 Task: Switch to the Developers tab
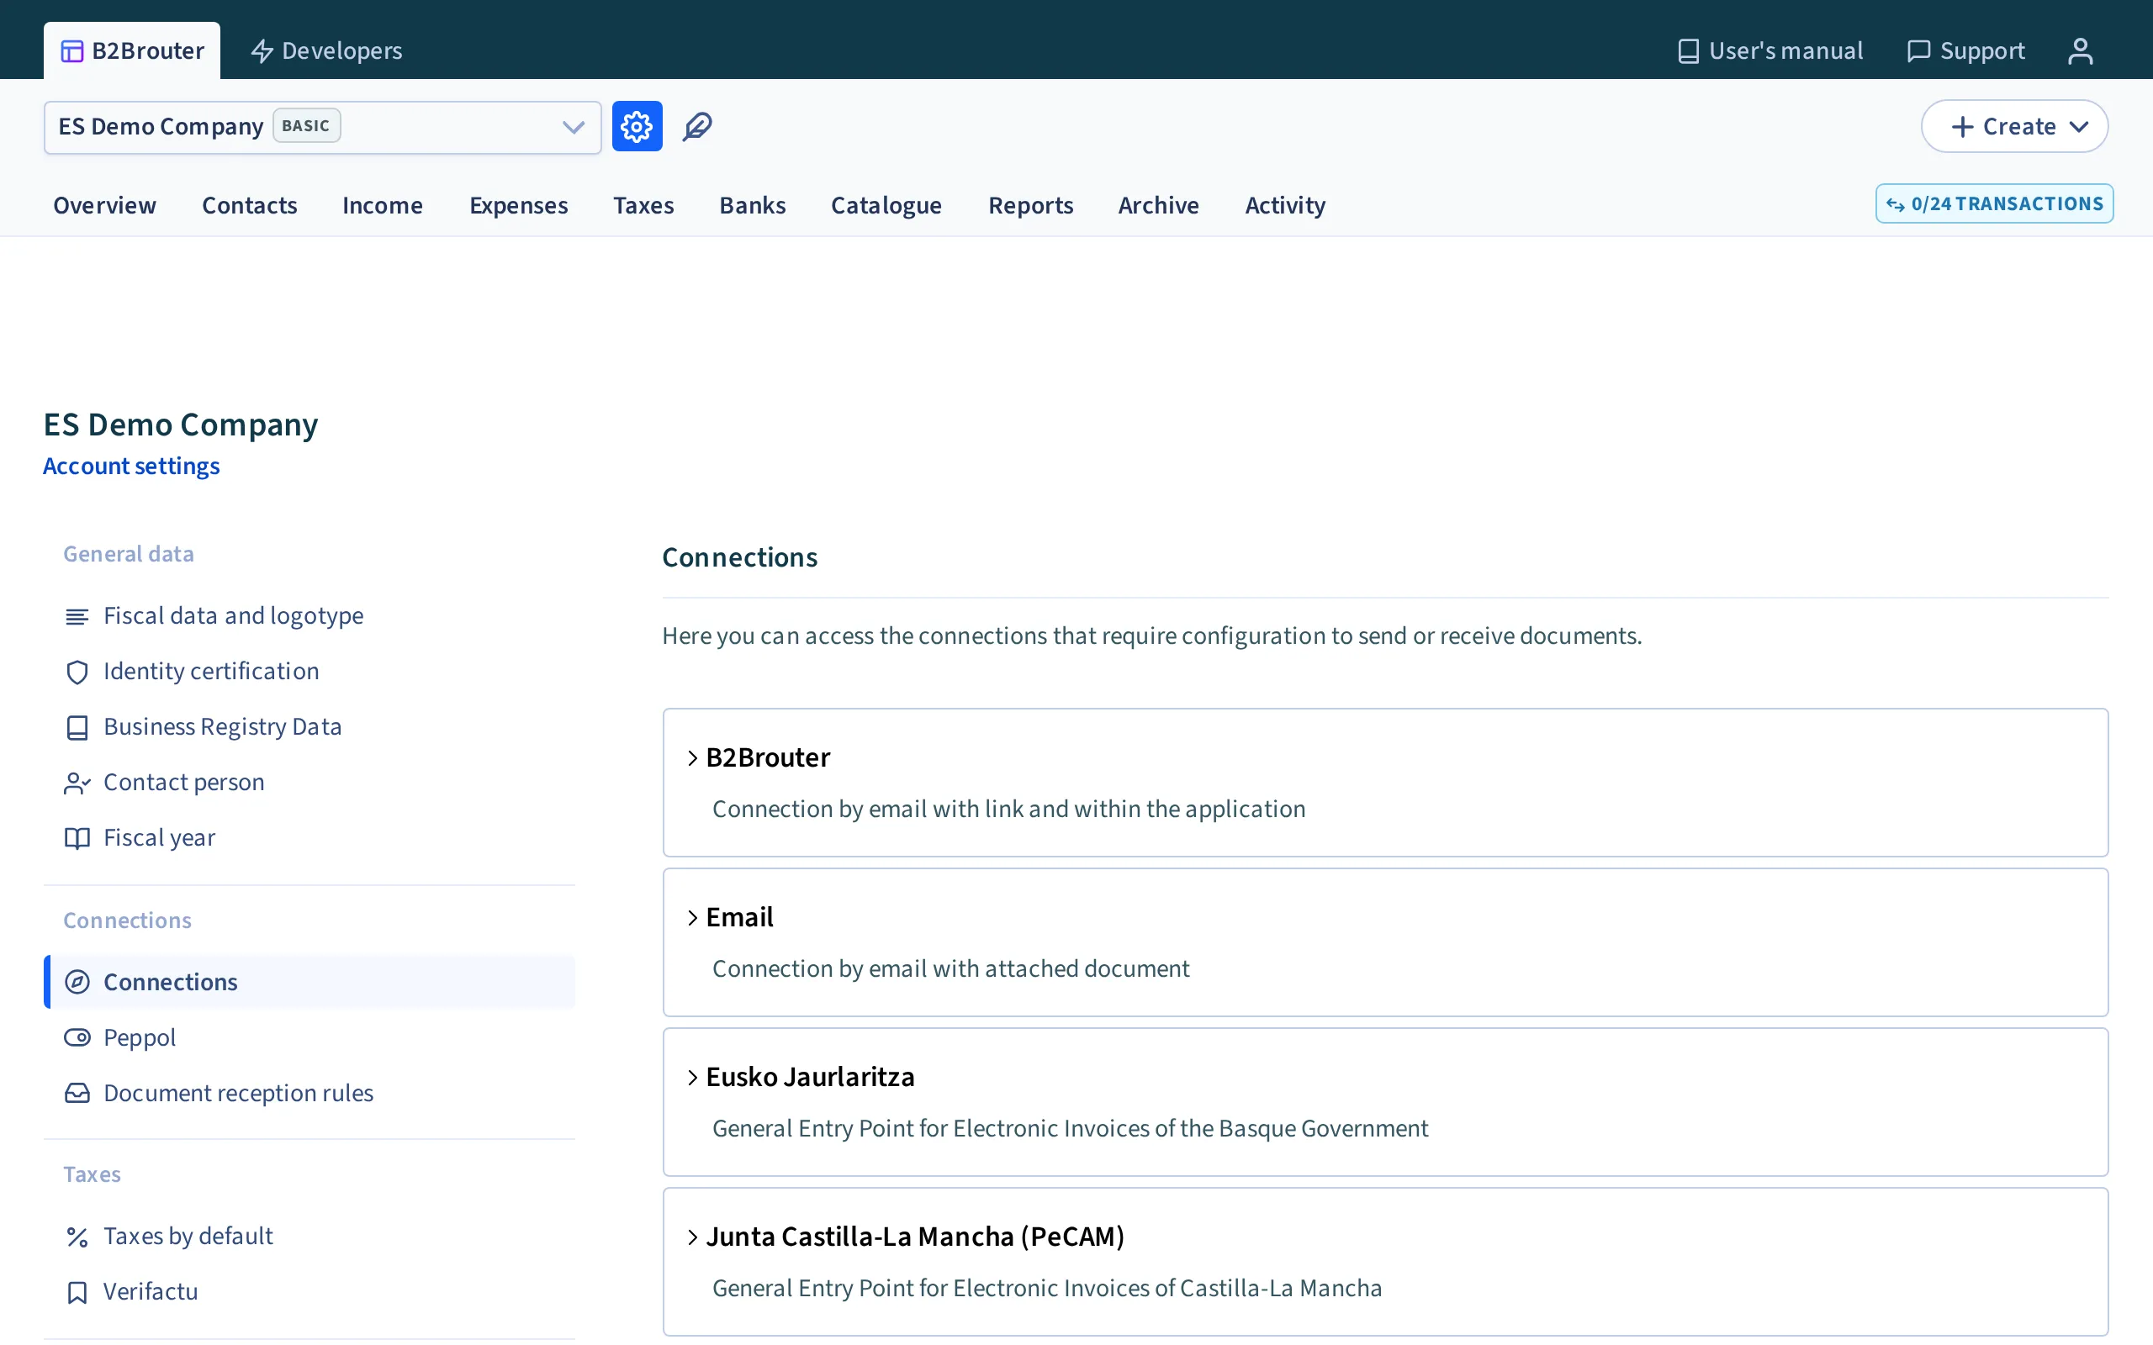(x=326, y=50)
